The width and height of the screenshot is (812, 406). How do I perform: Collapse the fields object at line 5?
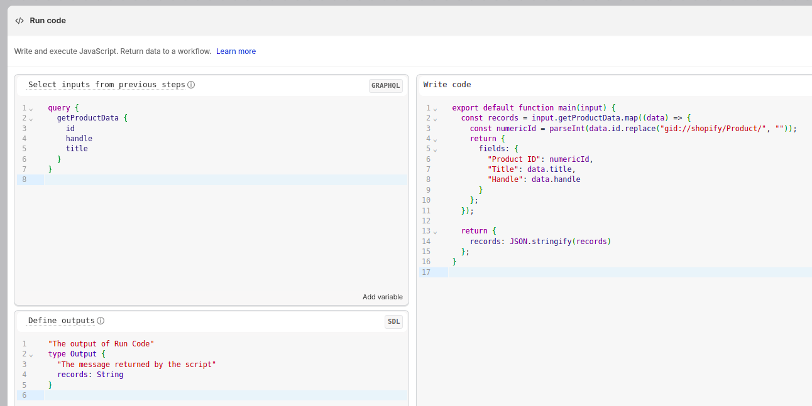(434, 149)
